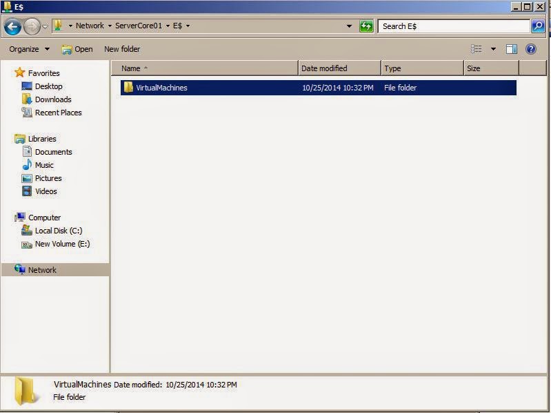Open Recent Places in navigation pane
551x413 pixels.
[x=59, y=113]
